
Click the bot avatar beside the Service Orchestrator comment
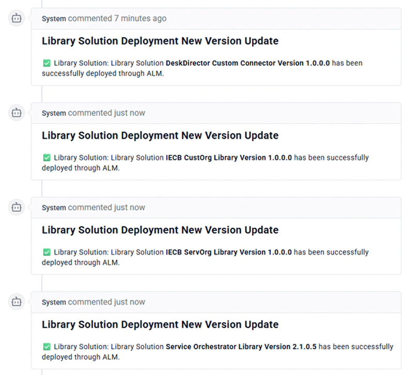pos(17,302)
